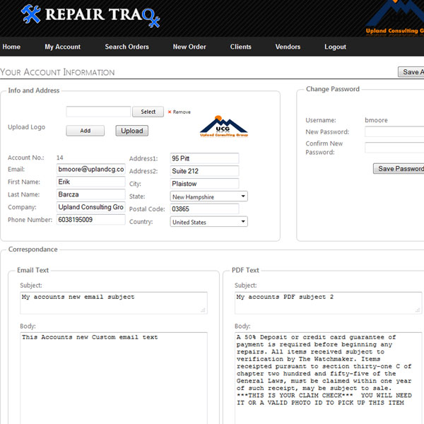Log out using the Logout link

point(335,47)
